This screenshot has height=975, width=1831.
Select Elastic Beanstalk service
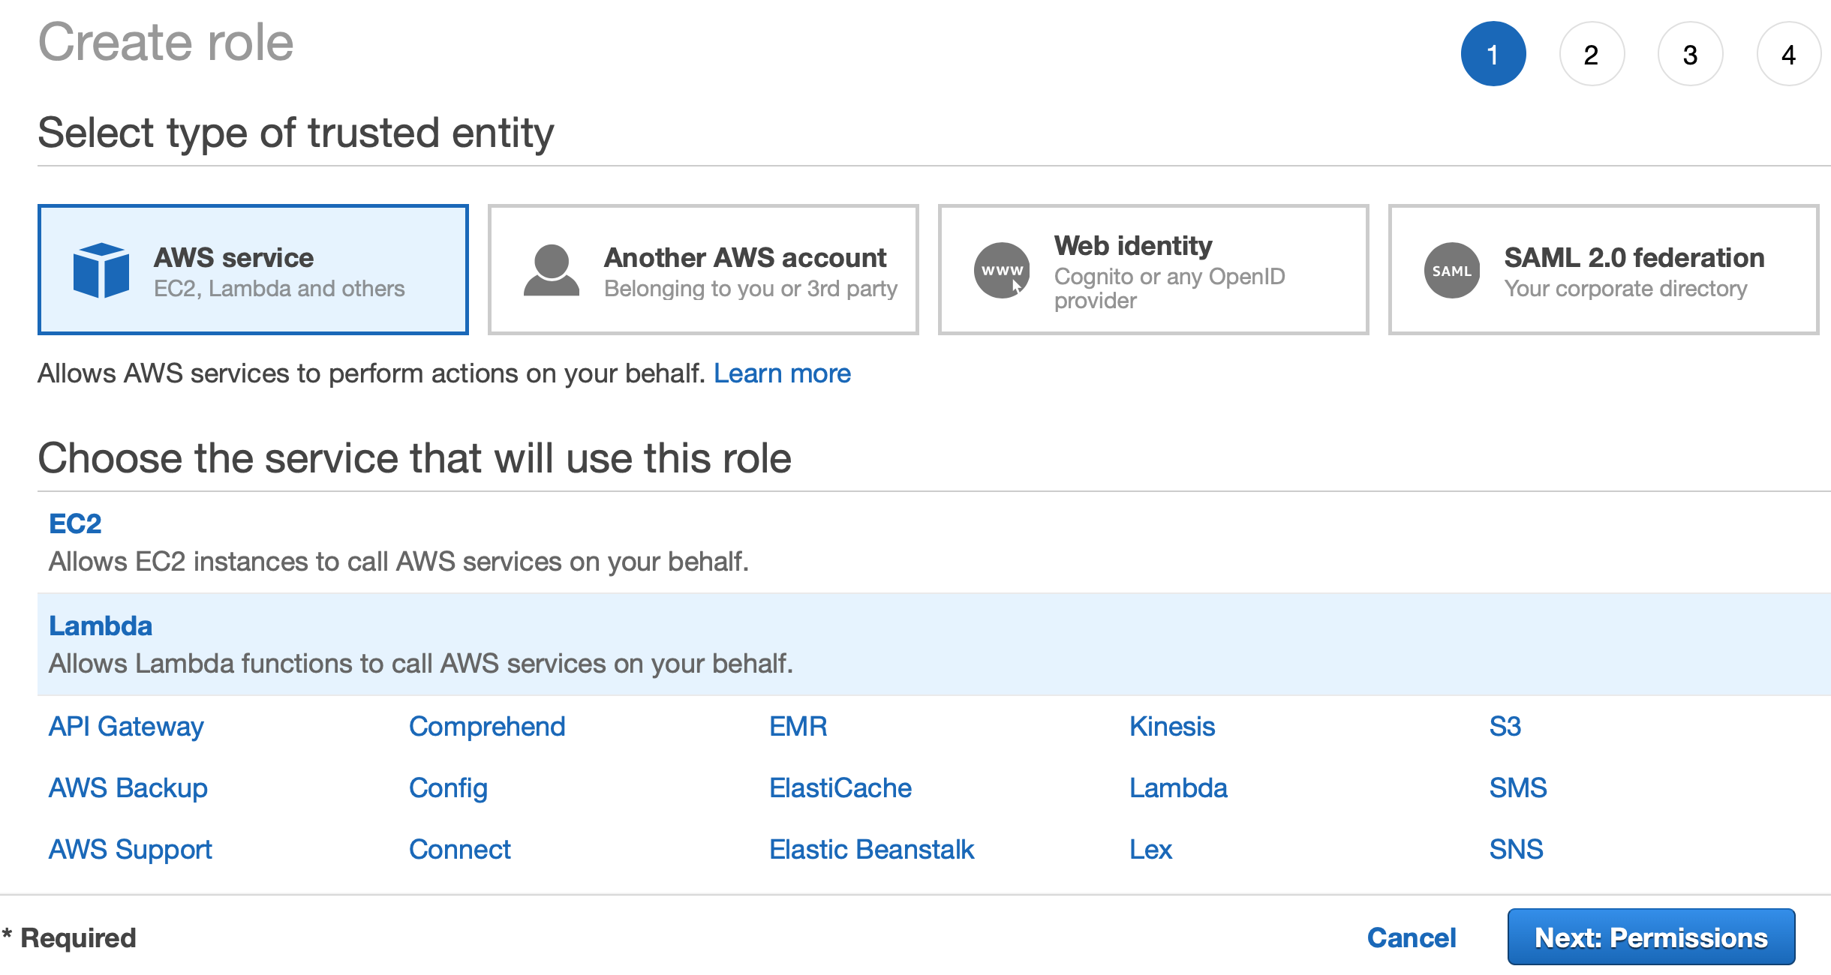coord(872,850)
